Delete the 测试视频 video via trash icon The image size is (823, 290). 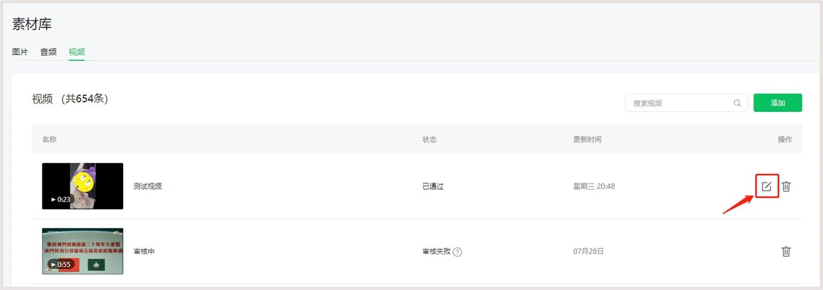[786, 187]
